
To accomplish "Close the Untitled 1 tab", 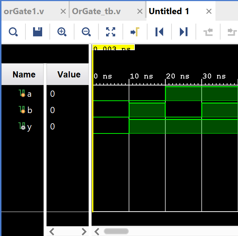I will [x=209, y=11].
